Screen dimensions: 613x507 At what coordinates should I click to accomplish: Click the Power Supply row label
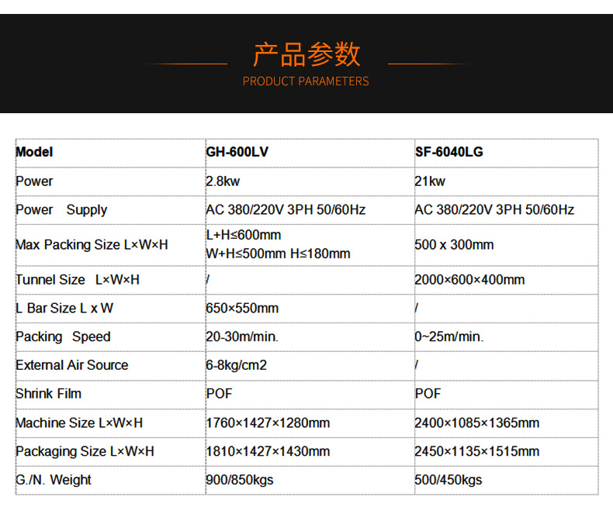point(61,210)
